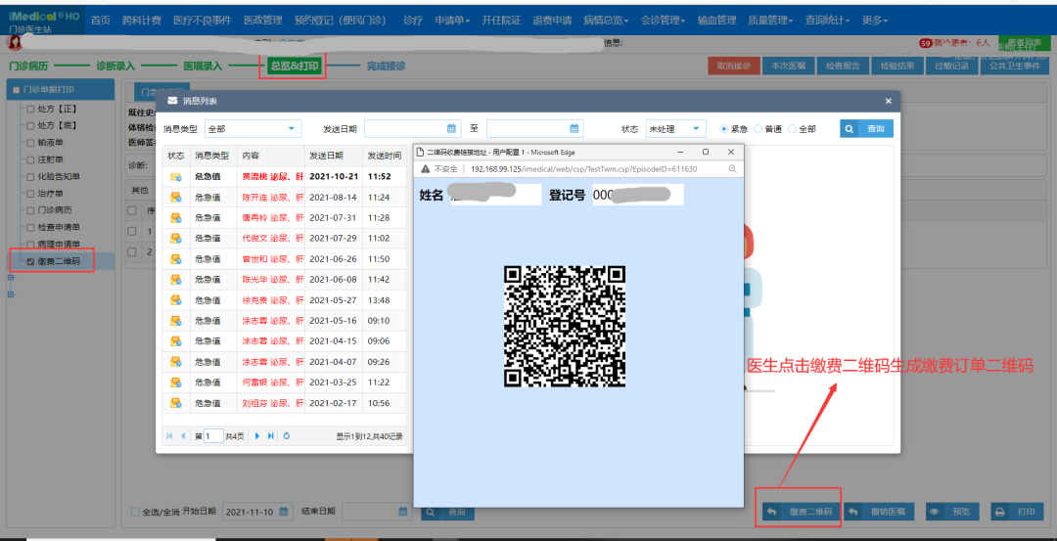The image size is (1057, 541).
Task: Open the 医政管理 menu item
Action: pos(263,21)
